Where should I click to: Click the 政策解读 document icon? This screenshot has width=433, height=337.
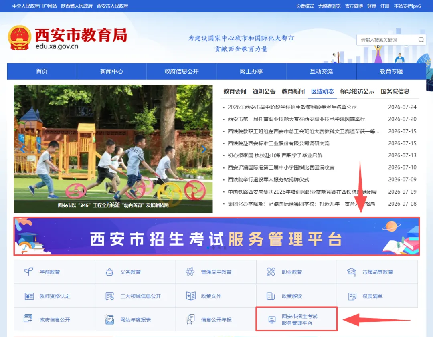(x=271, y=296)
